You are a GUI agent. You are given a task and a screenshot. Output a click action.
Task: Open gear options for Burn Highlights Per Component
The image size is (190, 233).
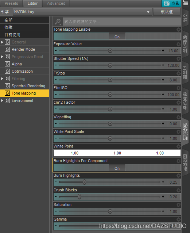[179, 161]
